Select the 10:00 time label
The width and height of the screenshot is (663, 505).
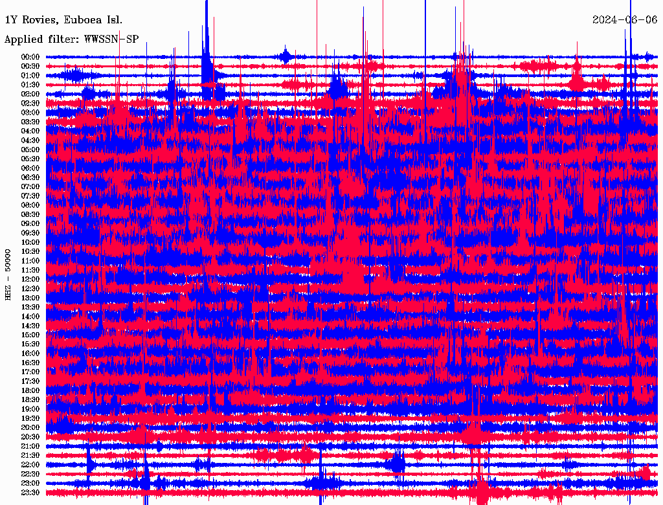(30, 242)
